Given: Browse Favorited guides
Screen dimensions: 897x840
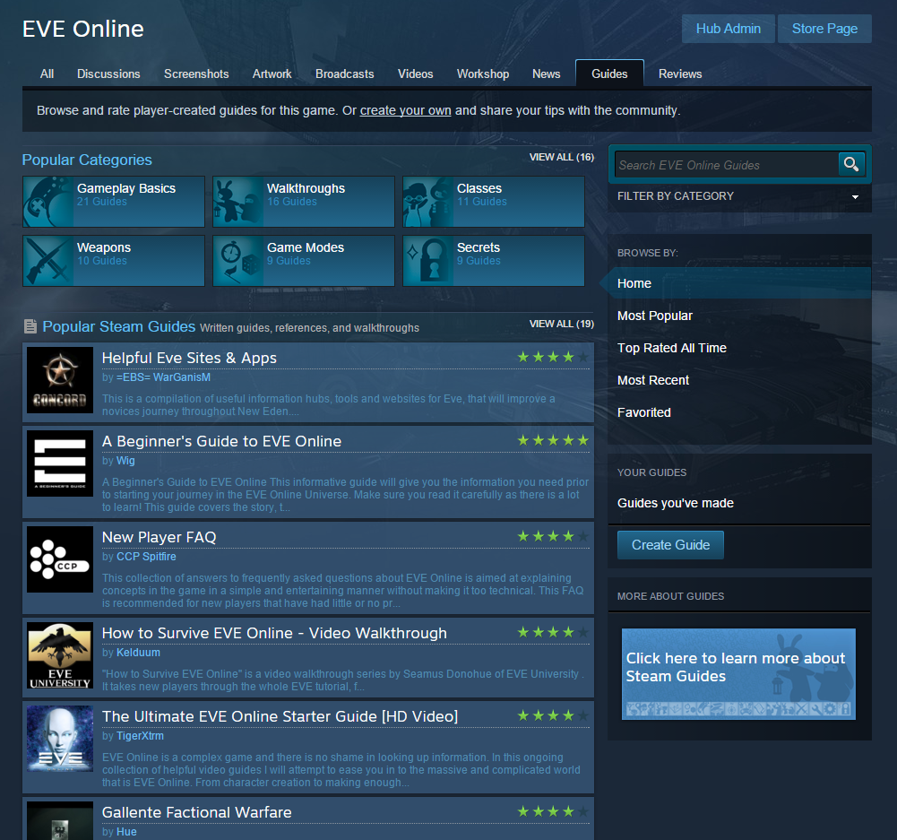Looking at the screenshot, I should tap(643, 412).
